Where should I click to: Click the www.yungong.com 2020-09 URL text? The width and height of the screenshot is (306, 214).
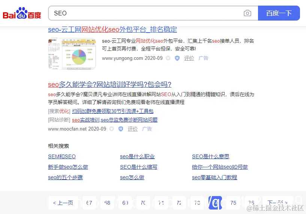point(132,58)
